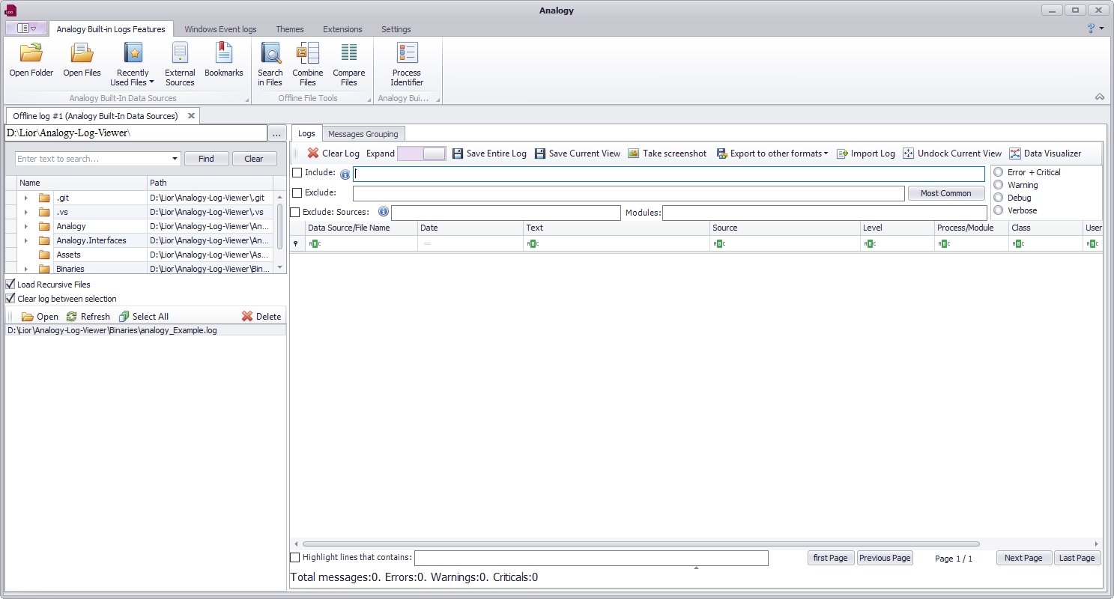The image size is (1114, 599).
Task: Click the Include filter text field
Action: click(669, 174)
